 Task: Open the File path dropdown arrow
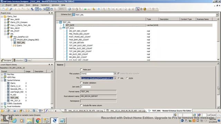(115, 78)
